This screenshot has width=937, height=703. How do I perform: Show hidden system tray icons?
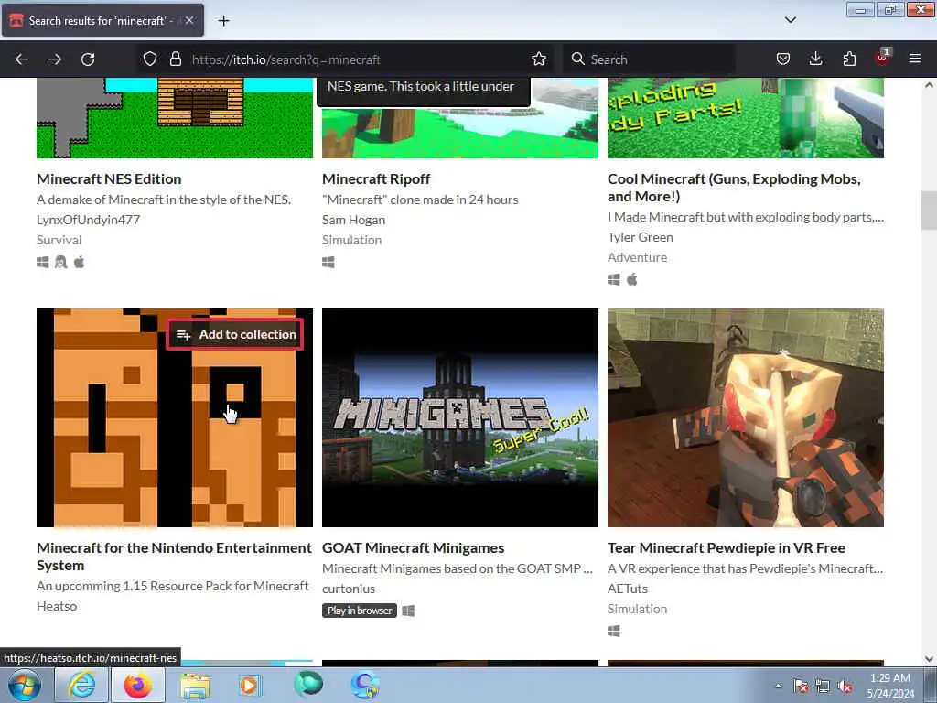(778, 686)
